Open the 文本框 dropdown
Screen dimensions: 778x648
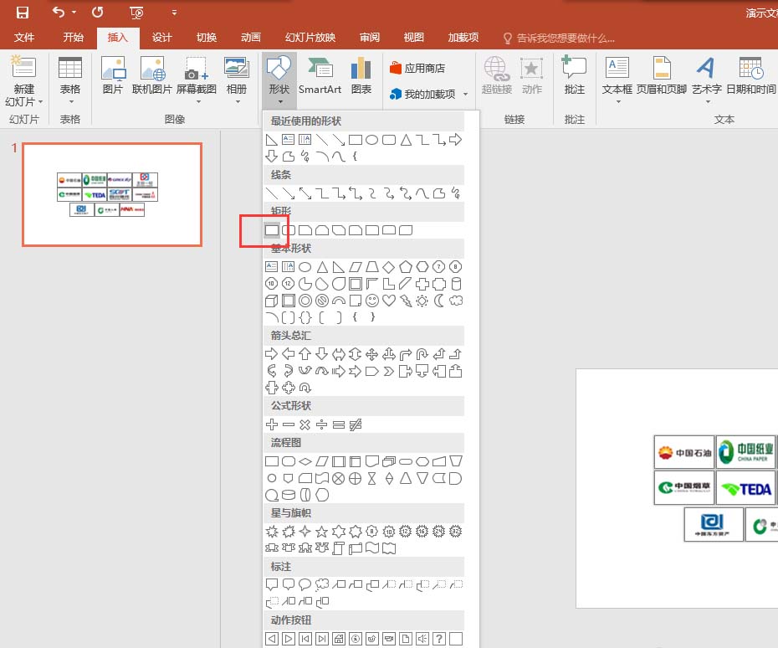click(x=617, y=80)
